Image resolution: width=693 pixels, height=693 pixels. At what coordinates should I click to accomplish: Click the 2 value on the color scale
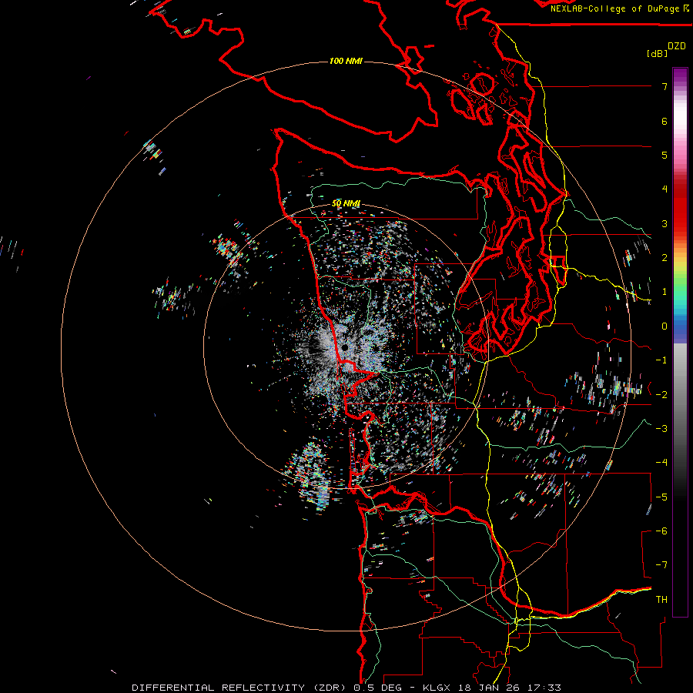[665, 258]
